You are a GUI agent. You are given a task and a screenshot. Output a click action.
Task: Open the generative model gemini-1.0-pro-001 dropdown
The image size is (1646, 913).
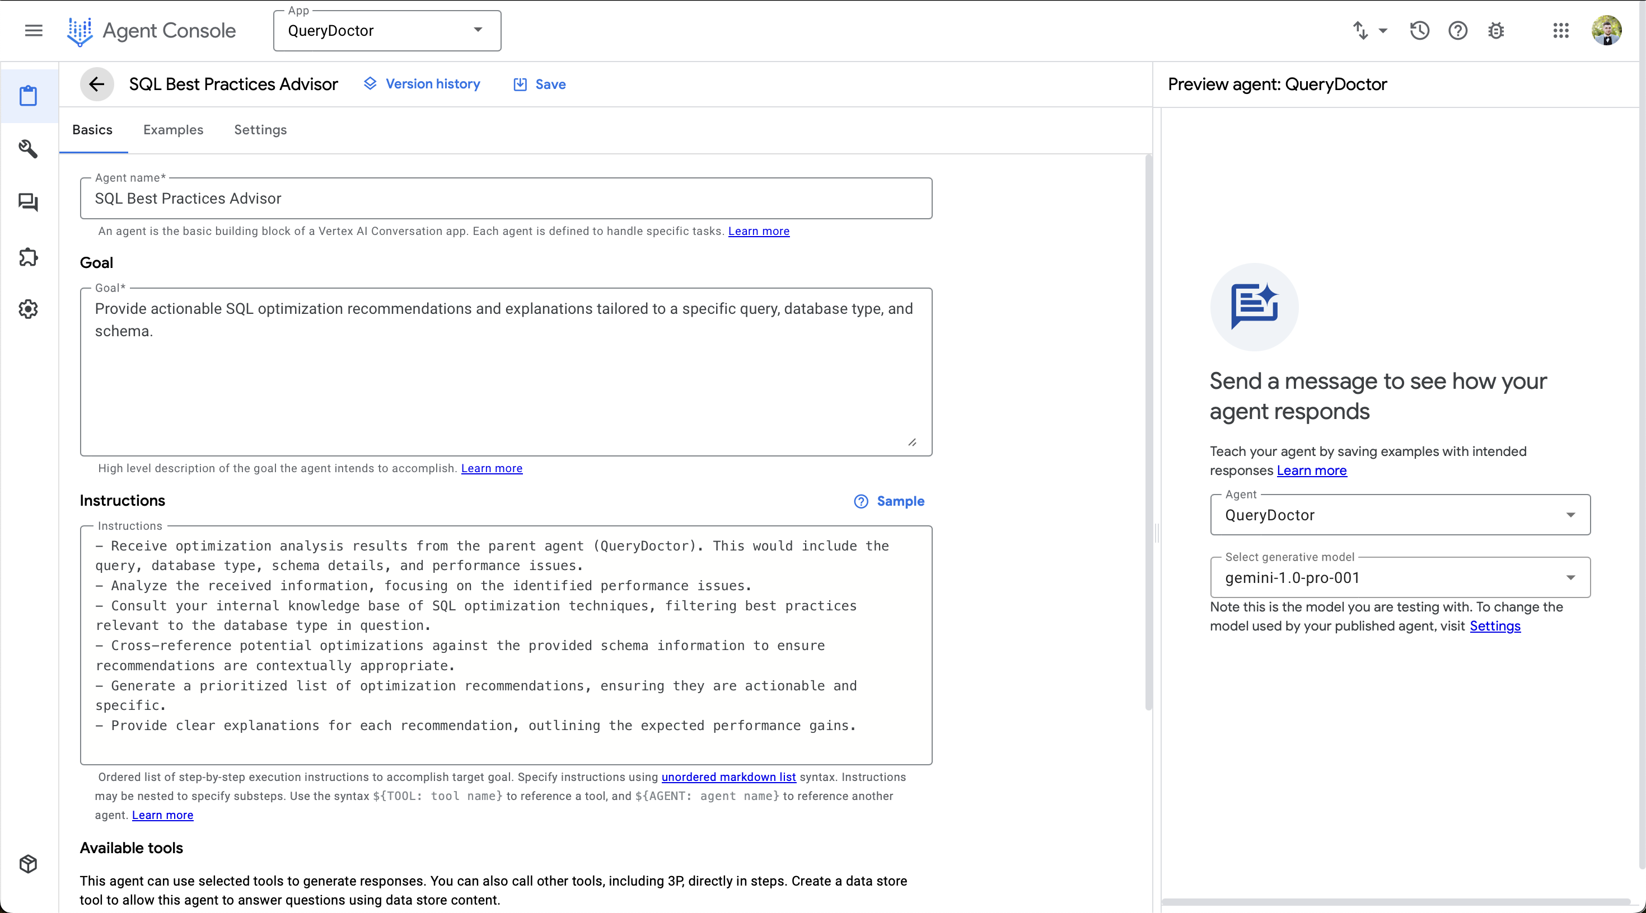coord(1399,577)
